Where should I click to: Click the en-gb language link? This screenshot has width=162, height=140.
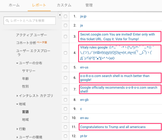pyautogui.click(x=84, y=100)
